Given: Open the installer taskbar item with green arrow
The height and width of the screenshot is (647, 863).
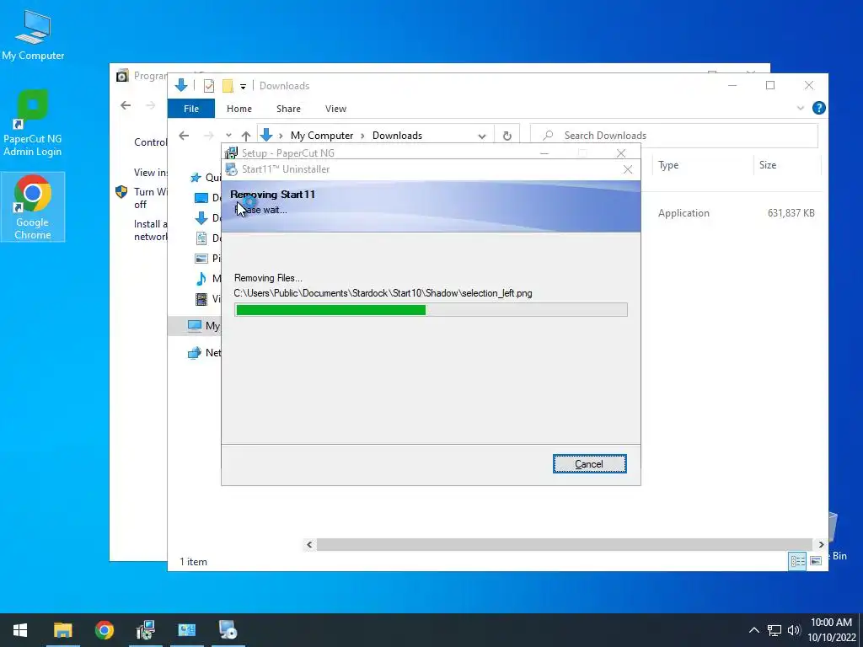Looking at the screenshot, I should pyautogui.click(x=145, y=630).
